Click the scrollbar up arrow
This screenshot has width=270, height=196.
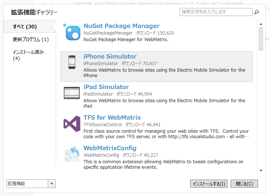pos(261,24)
